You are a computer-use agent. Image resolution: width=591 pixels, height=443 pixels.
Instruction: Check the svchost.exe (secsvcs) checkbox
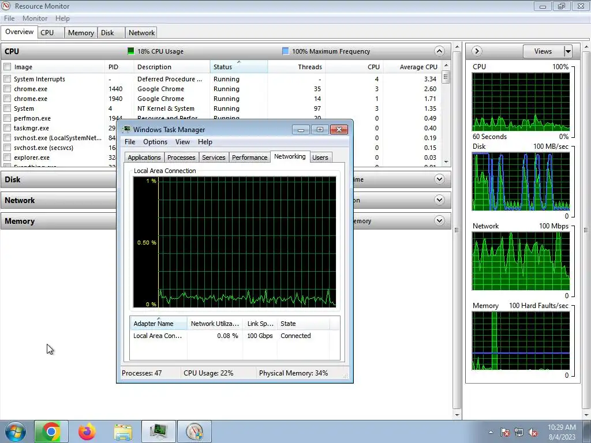7,147
